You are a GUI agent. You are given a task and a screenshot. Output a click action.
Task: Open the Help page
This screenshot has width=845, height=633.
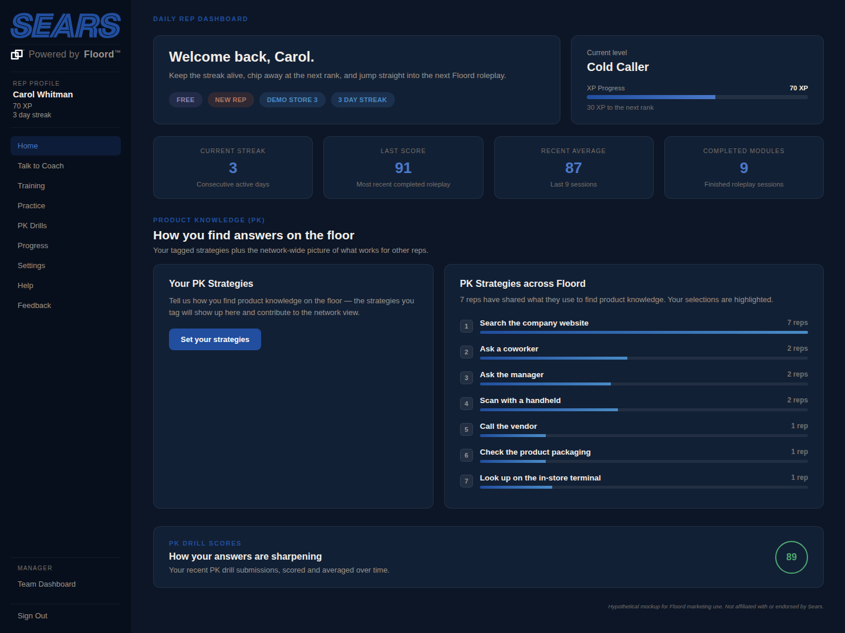[x=66, y=286]
